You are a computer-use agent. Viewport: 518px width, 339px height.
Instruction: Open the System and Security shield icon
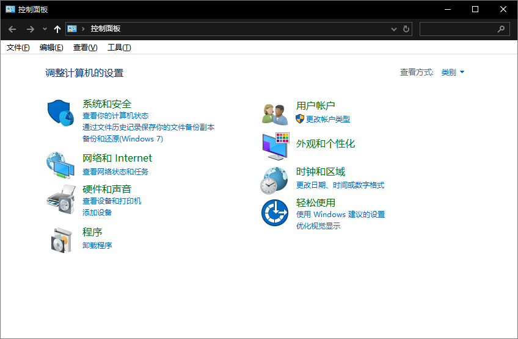[x=61, y=113]
